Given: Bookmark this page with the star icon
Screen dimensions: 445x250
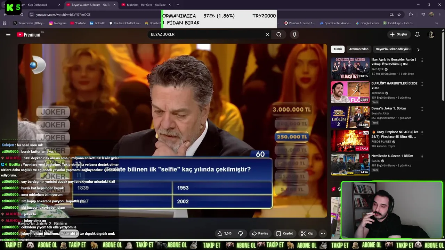Looking at the screenshot, I should [x=399, y=15].
